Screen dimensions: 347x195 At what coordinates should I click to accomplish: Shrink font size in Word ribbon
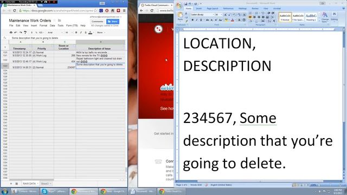pyautogui.click(x=229, y=15)
